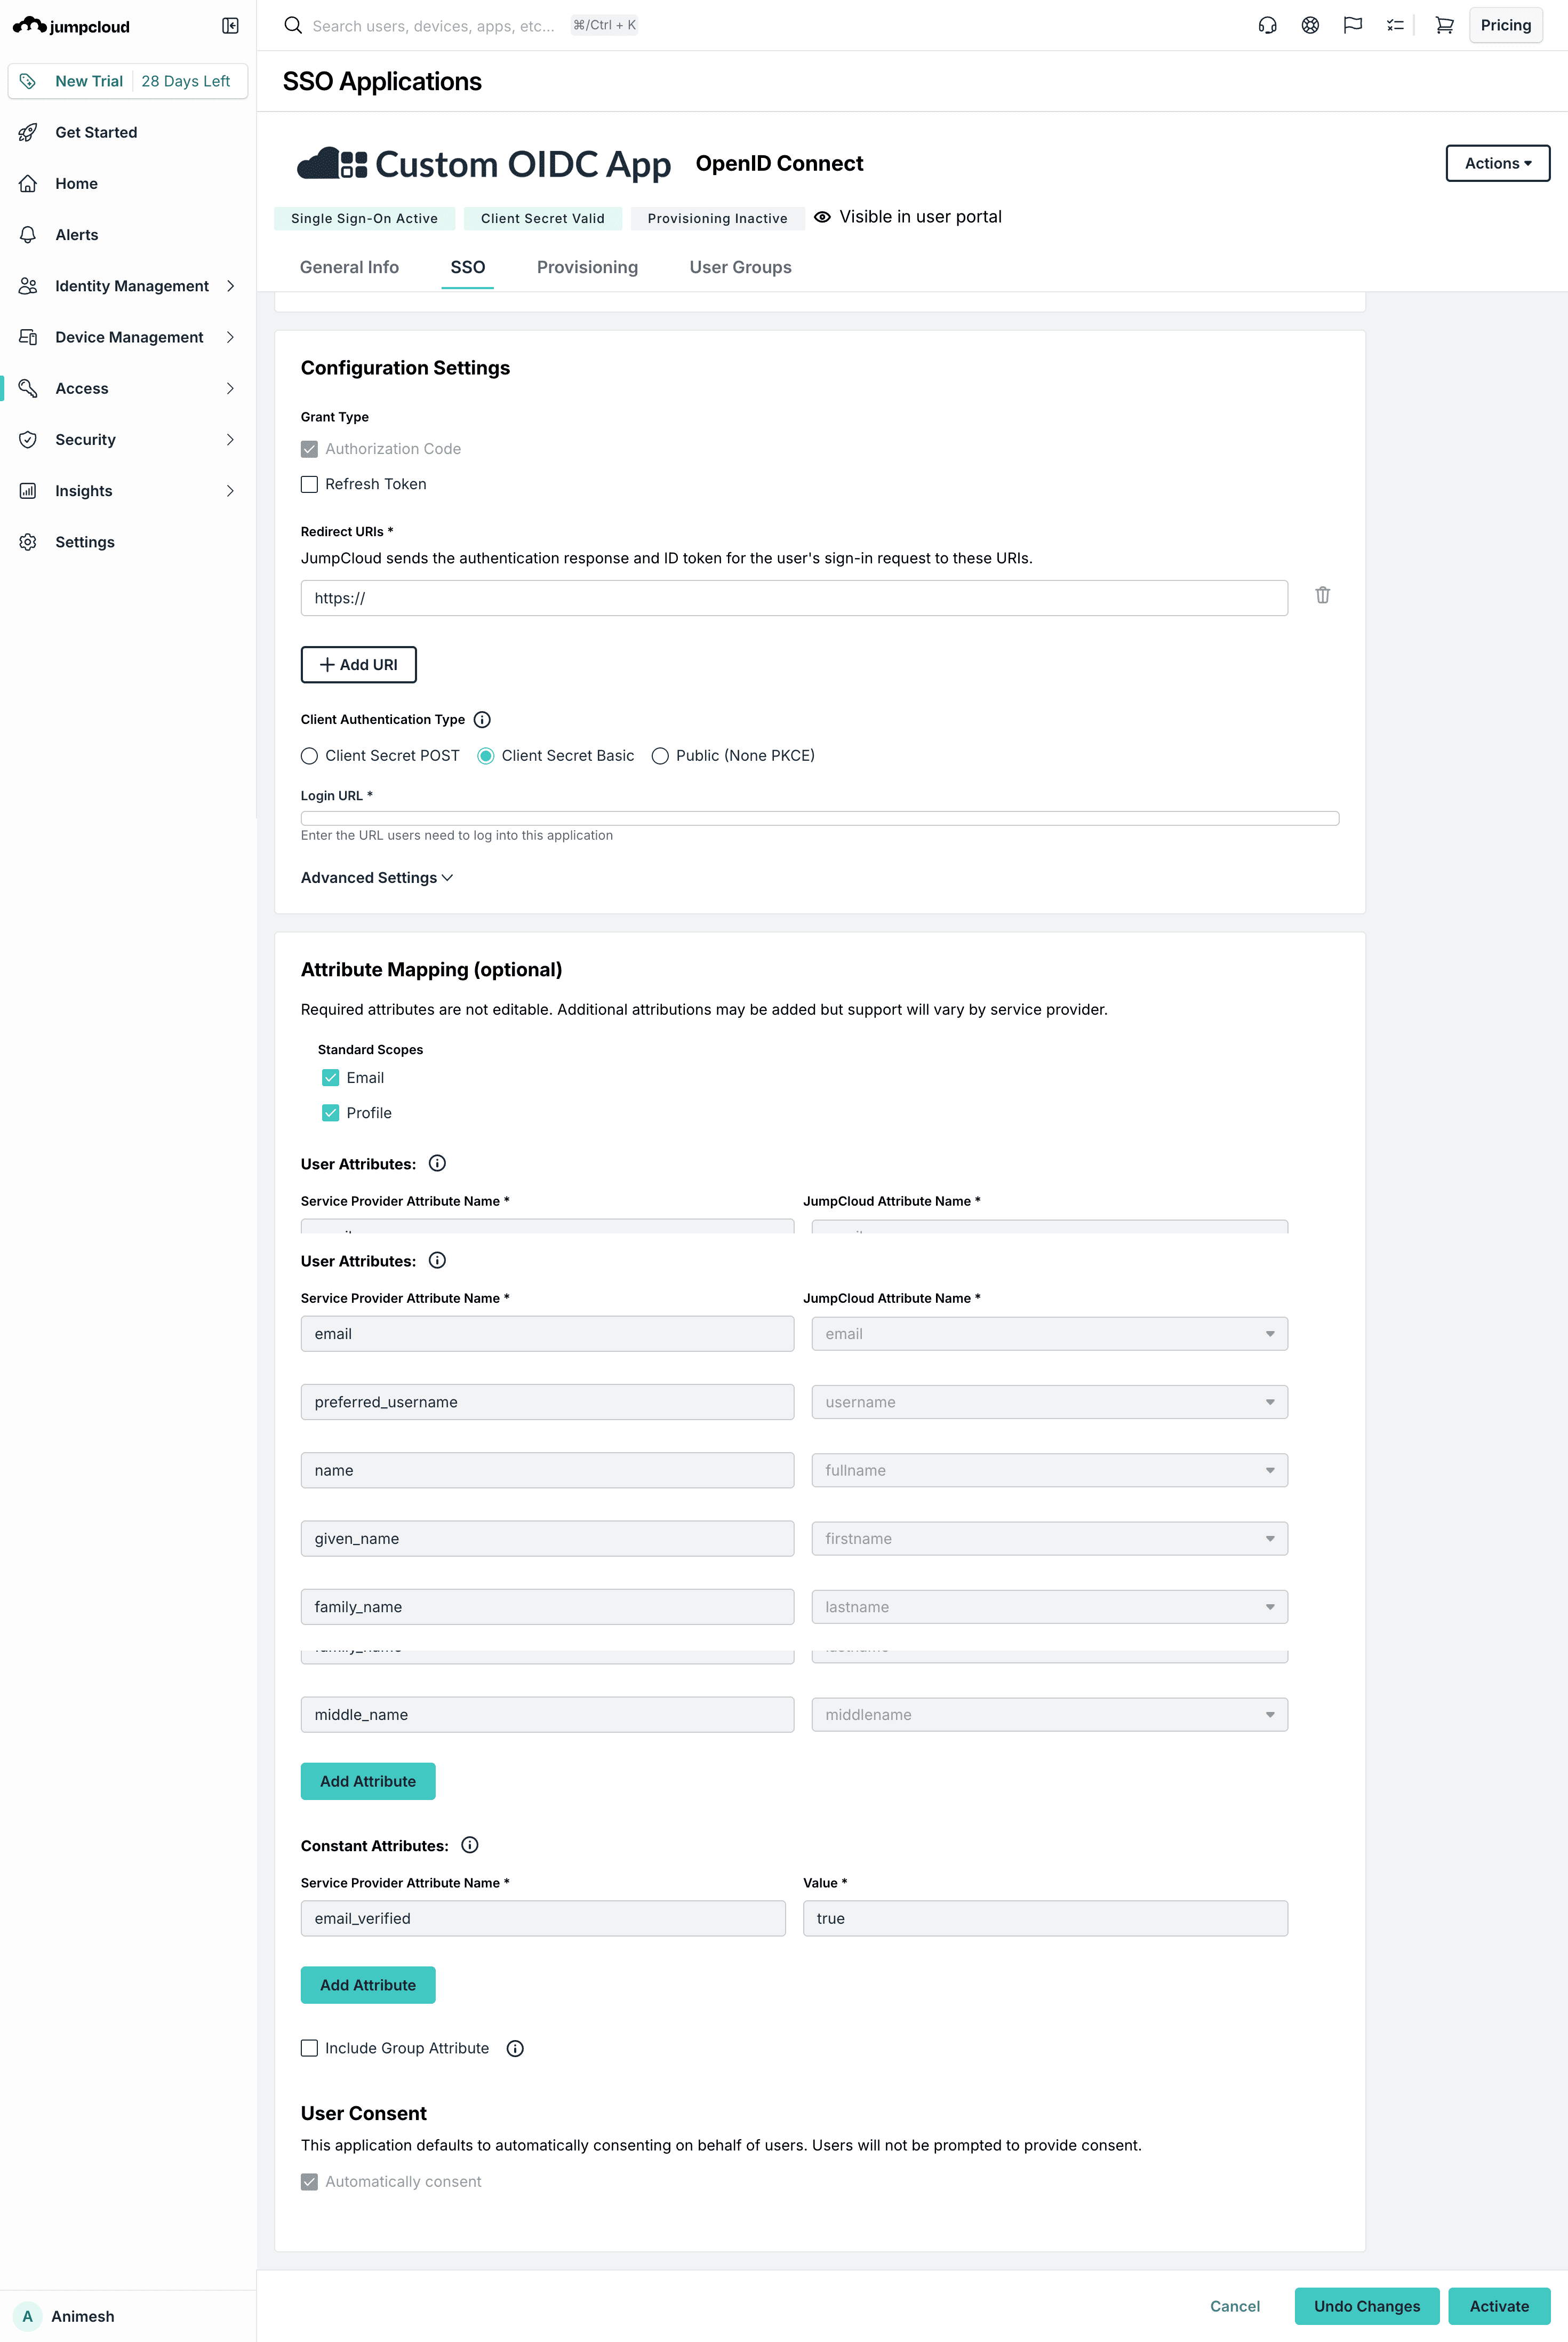Click info icon beside Include Group Attribute

515,2048
